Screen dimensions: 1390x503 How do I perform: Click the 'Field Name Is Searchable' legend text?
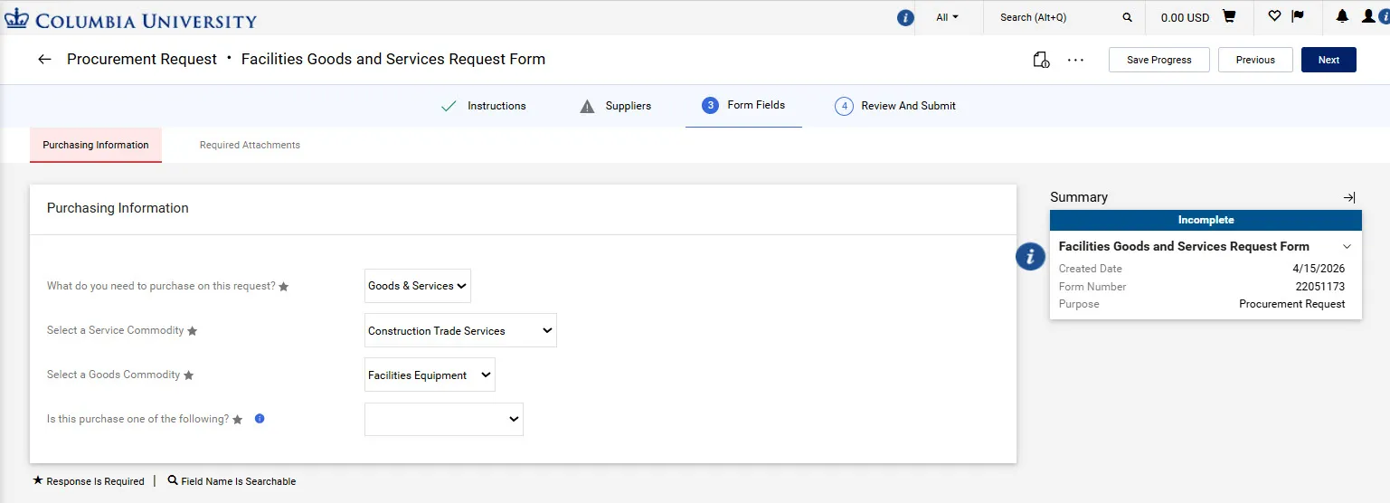pos(239,481)
